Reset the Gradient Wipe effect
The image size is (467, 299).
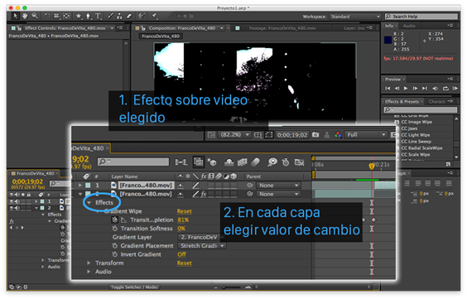coord(185,211)
